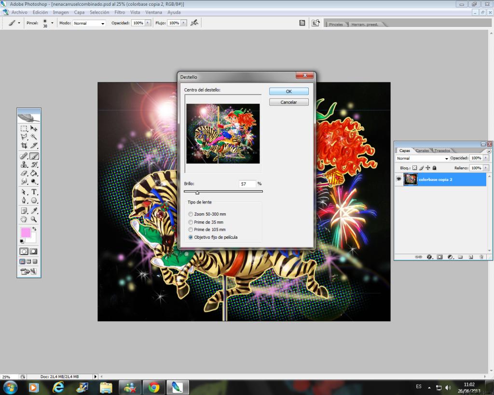Select the Brush tool in toolbox
494x395 pixels.
34,156
